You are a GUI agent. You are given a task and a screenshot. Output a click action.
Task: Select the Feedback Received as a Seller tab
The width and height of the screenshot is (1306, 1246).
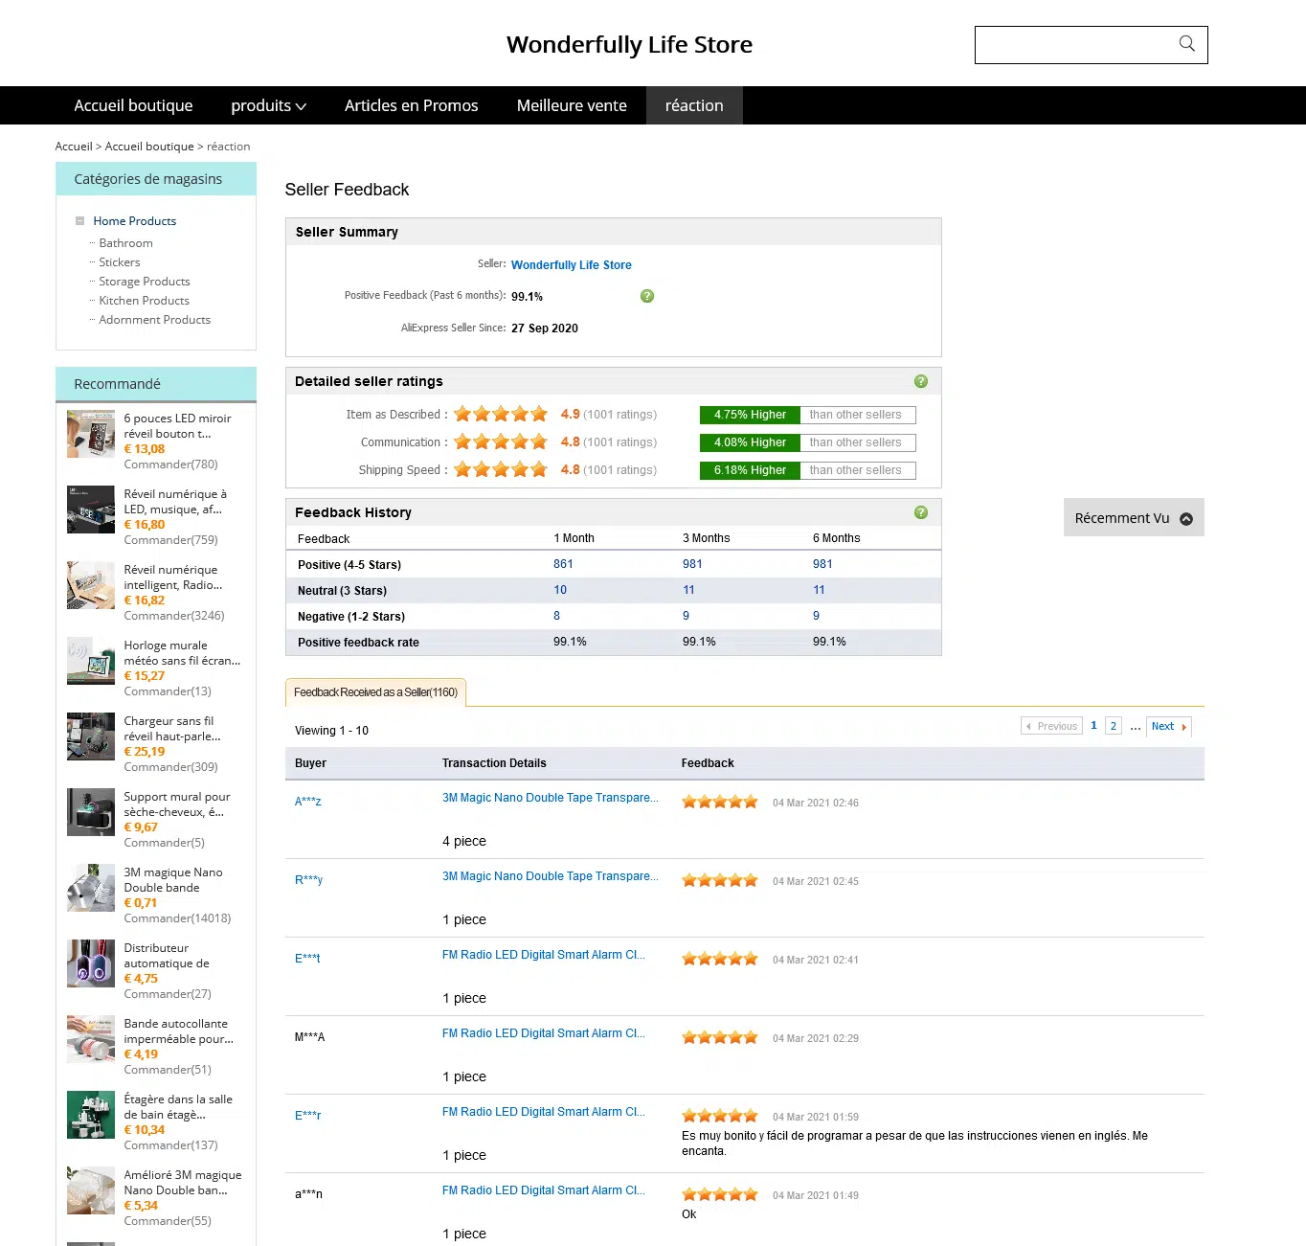coord(375,691)
